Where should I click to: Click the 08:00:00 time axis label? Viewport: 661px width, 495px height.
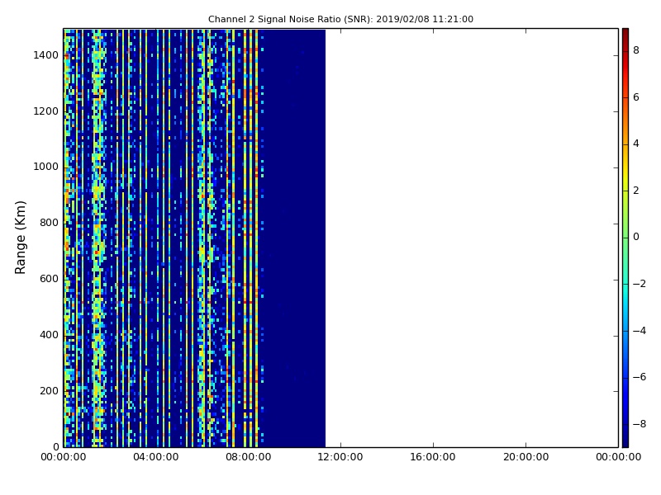[249, 457]
